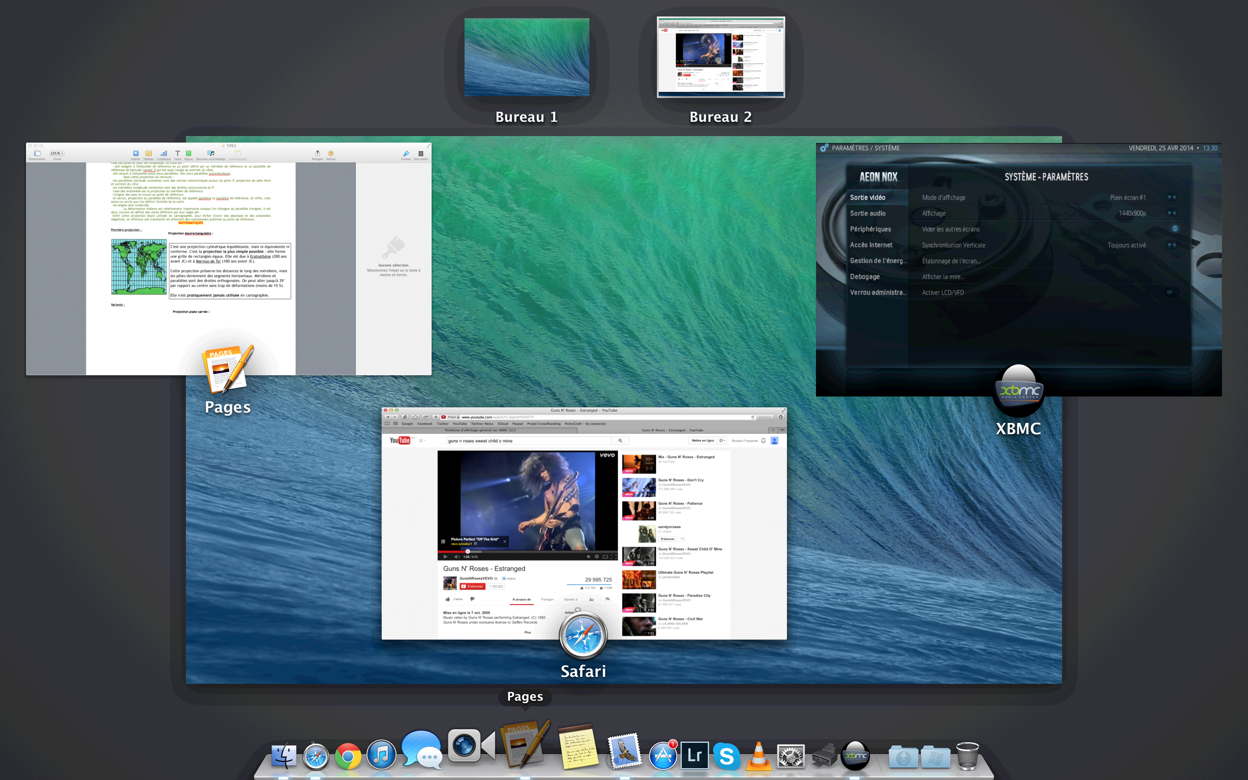1248x780 pixels.
Task: Toggle theater mode rectangle icon in player
Action: (x=605, y=557)
